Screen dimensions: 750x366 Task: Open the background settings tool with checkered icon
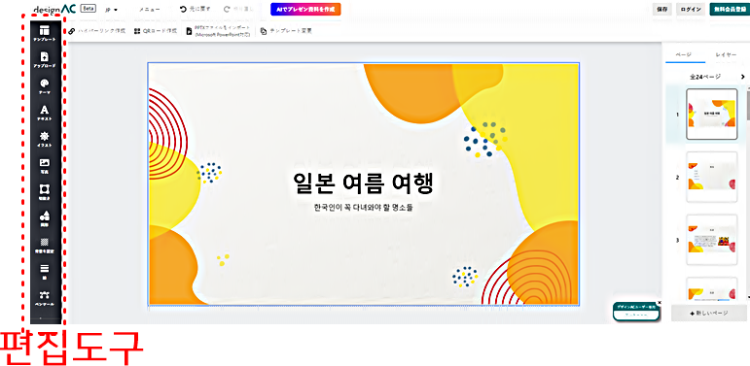click(x=44, y=246)
